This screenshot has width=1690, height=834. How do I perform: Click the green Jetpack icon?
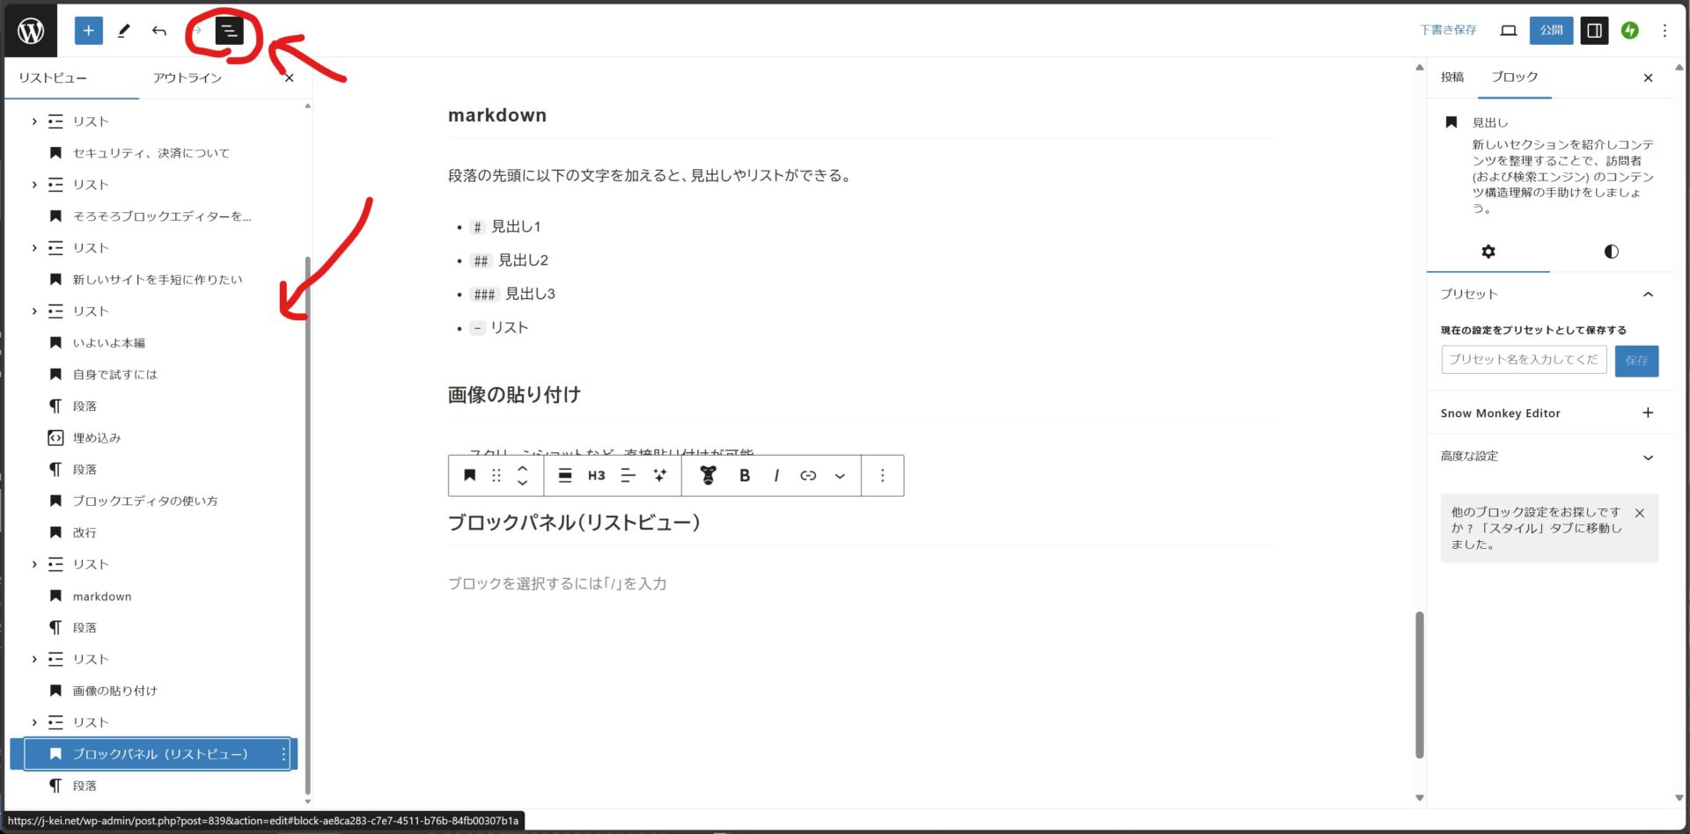point(1630,30)
